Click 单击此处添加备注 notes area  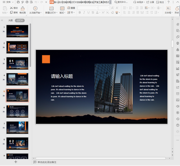click(x=47, y=162)
